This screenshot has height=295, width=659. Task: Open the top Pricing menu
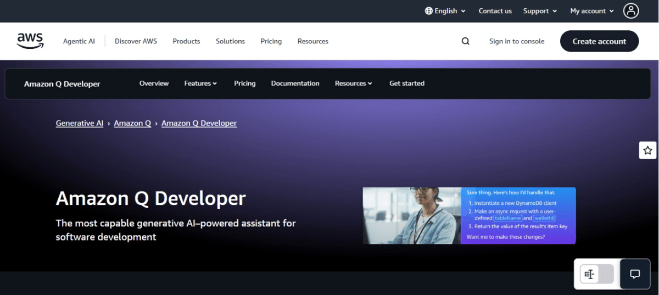coord(271,41)
